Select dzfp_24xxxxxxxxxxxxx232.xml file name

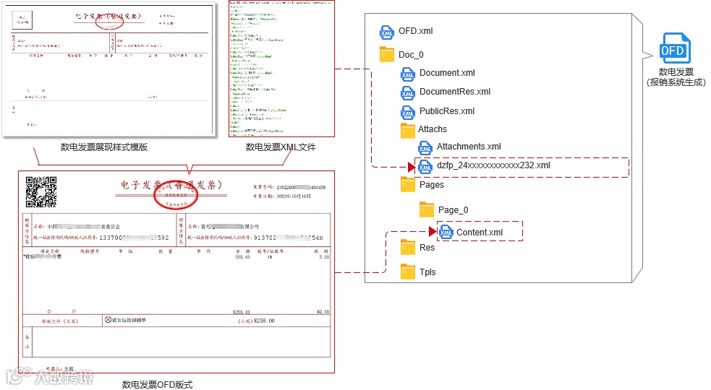click(493, 166)
